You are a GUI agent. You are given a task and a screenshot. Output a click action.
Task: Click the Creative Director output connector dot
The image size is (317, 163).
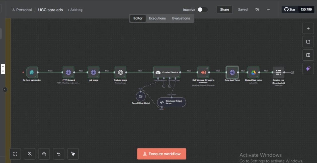(x=180, y=72)
